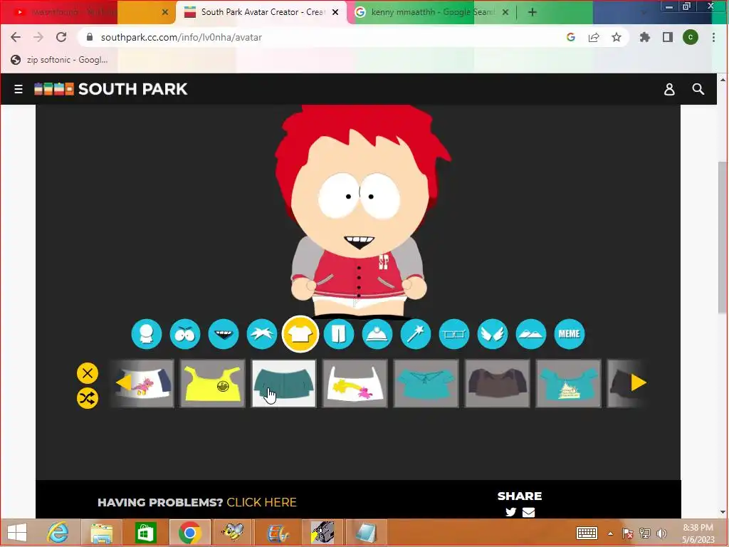Image resolution: width=729 pixels, height=547 pixels.
Task: Open Windows Store from the taskbar
Action: coord(145,533)
